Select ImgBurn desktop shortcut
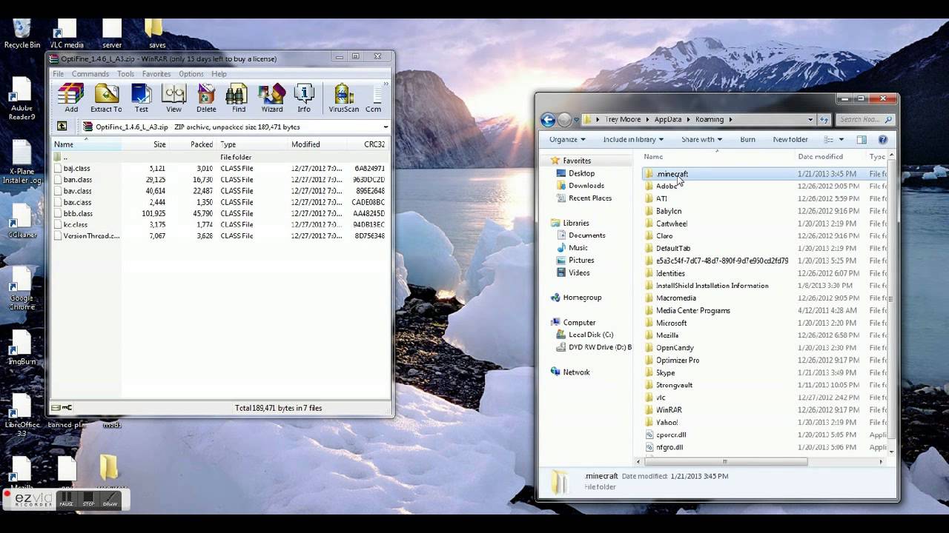Screen dimensions: 949x533 (x=22, y=348)
